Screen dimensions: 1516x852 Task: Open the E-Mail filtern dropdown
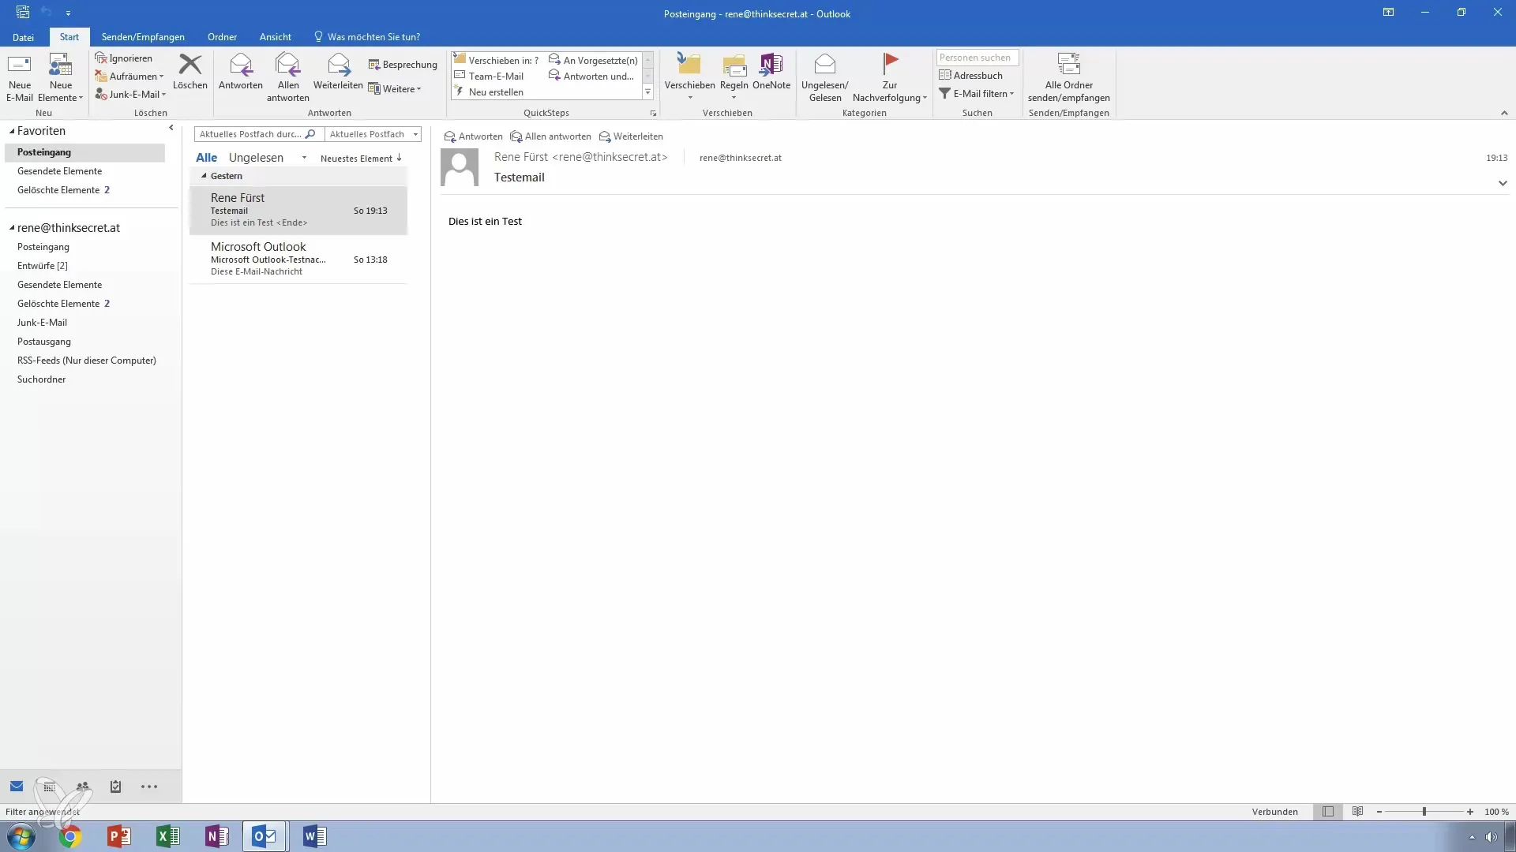[x=976, y=94]
